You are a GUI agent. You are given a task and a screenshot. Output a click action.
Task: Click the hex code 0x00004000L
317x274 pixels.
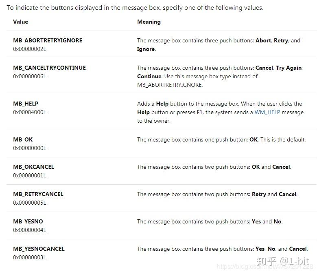point(29,112)
